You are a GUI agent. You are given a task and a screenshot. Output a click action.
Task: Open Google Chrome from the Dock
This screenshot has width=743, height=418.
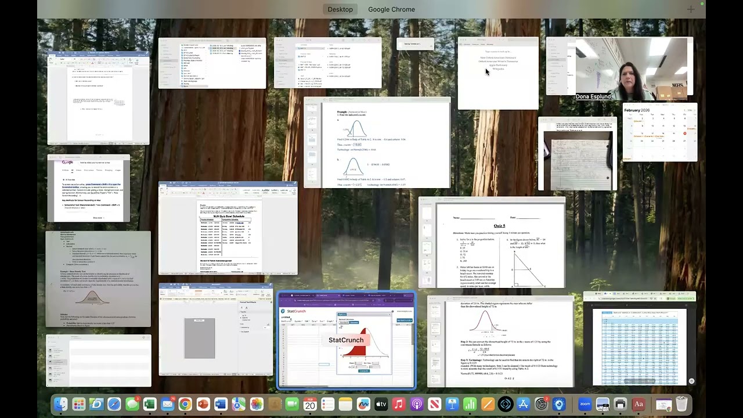pyautogui.click(x=185, y=404)
